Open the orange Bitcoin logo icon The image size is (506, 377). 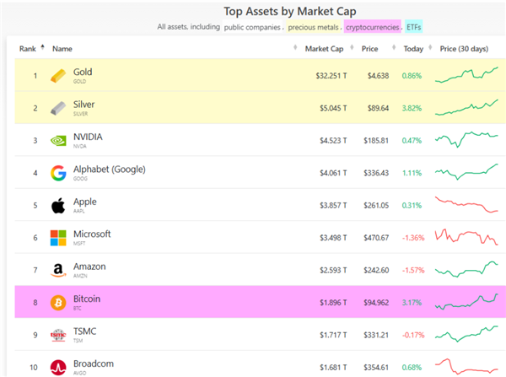58,302
